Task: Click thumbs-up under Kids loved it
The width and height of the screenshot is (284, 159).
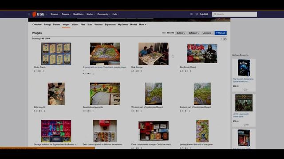Action: (35, 111)
